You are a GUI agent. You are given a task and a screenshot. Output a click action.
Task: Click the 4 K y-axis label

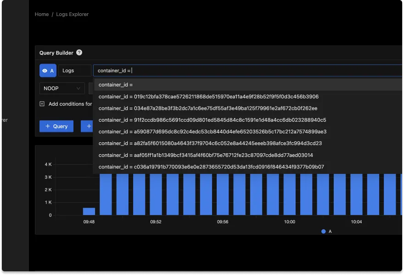pyautogui.click(x=48, y=164)
